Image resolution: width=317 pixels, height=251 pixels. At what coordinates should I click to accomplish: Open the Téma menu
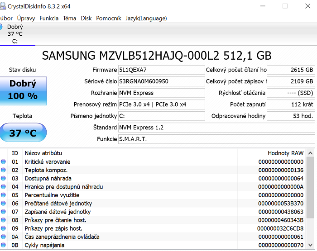click(x=70, y=19)
